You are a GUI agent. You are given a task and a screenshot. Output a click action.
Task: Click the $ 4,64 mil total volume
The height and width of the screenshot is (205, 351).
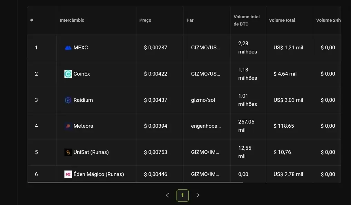(x=285, y=74)
